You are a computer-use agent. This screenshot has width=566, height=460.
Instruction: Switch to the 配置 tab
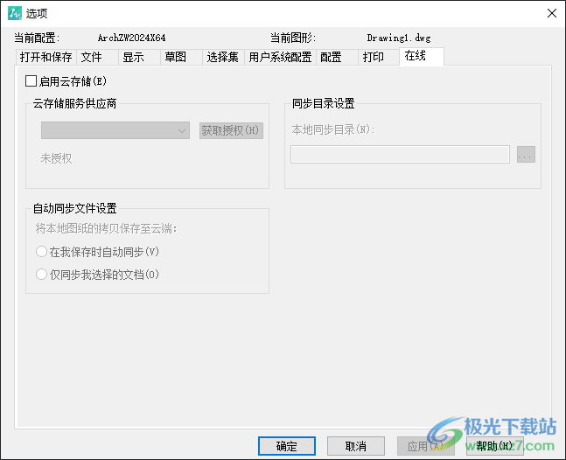[x=337, y=57]
